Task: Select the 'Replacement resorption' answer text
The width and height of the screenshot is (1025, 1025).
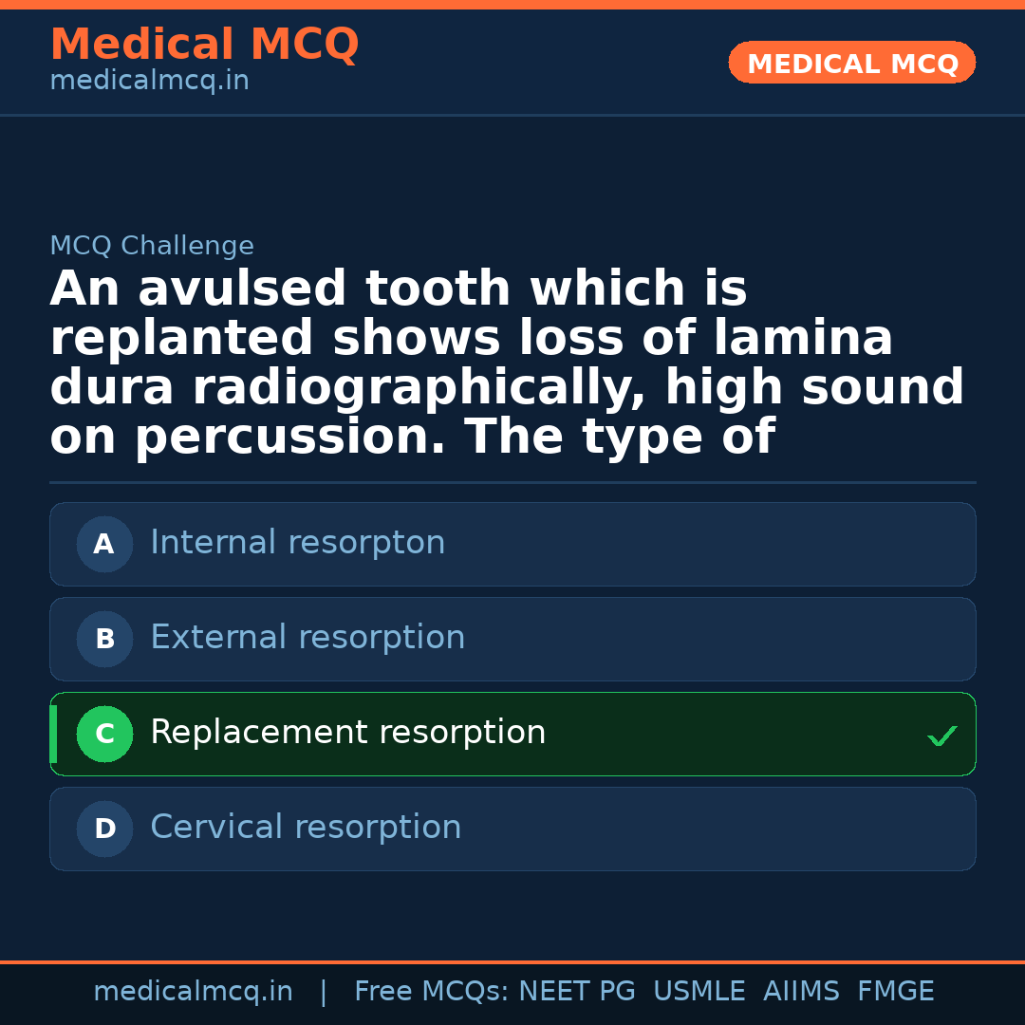Action: [347, 733]
